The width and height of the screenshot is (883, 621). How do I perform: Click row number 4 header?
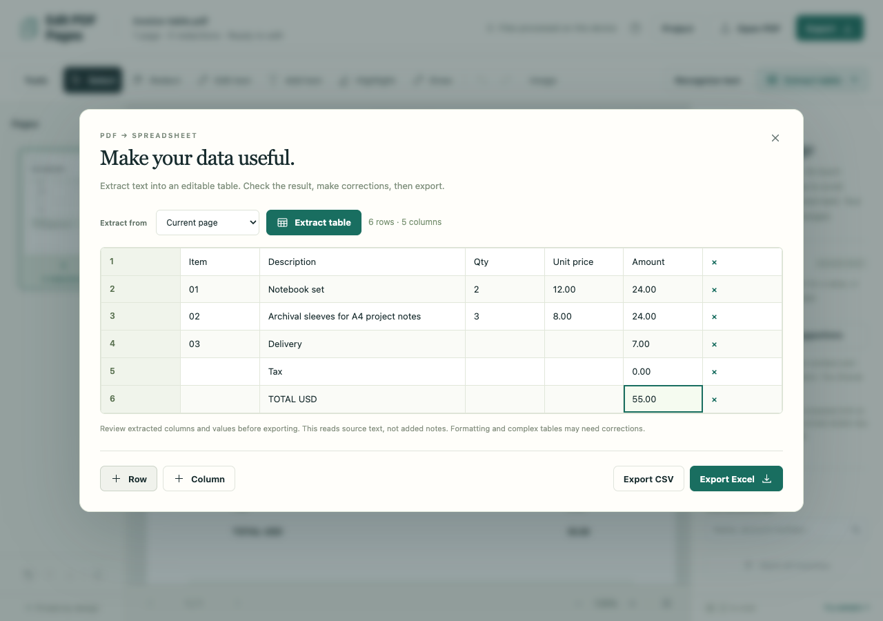(x=141, y=344)
